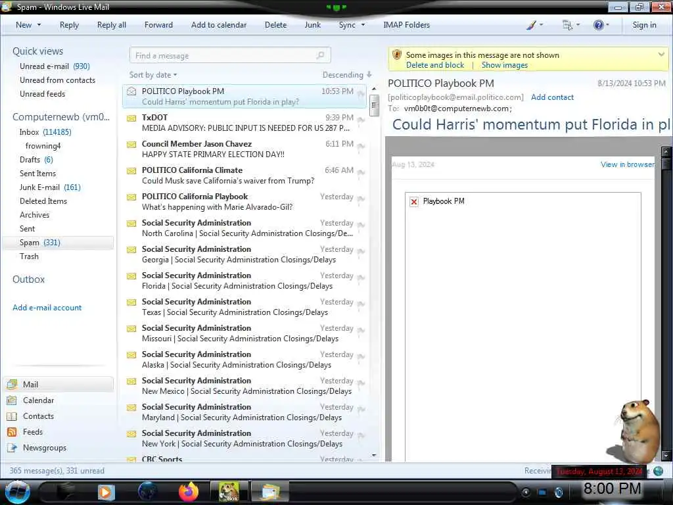
Task: Select Unread e-mail quick view
Action: pyautogui.click(x=55, y=66)
